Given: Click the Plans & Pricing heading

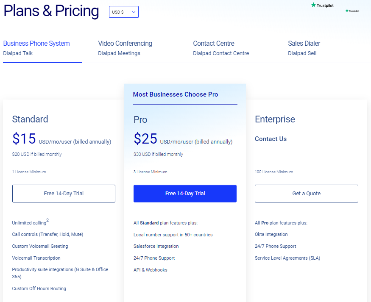Looking at the screenshot, I should [51, 11].
